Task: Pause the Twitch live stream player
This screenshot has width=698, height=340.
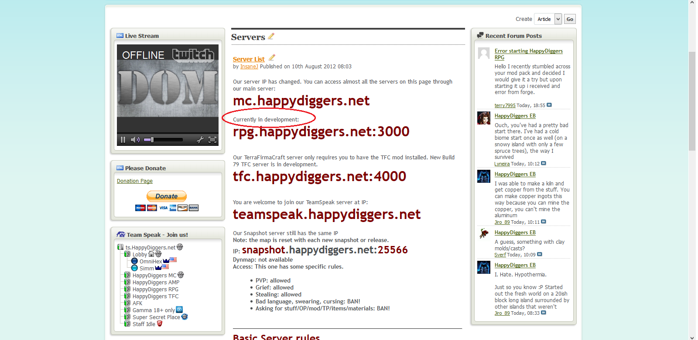Action: pyautogui.click(x=123, y=140)
